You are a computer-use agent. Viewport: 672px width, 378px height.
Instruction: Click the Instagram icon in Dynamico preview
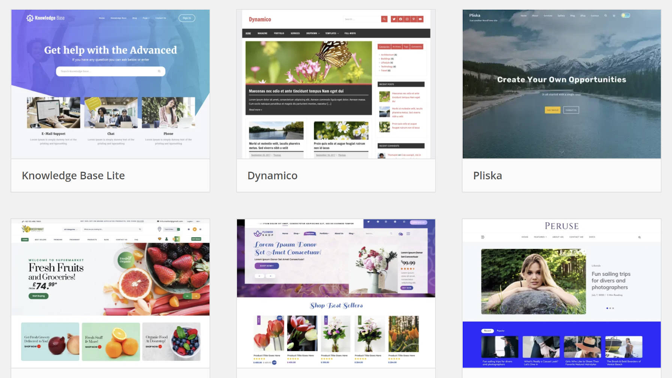(x=407, y=19)
